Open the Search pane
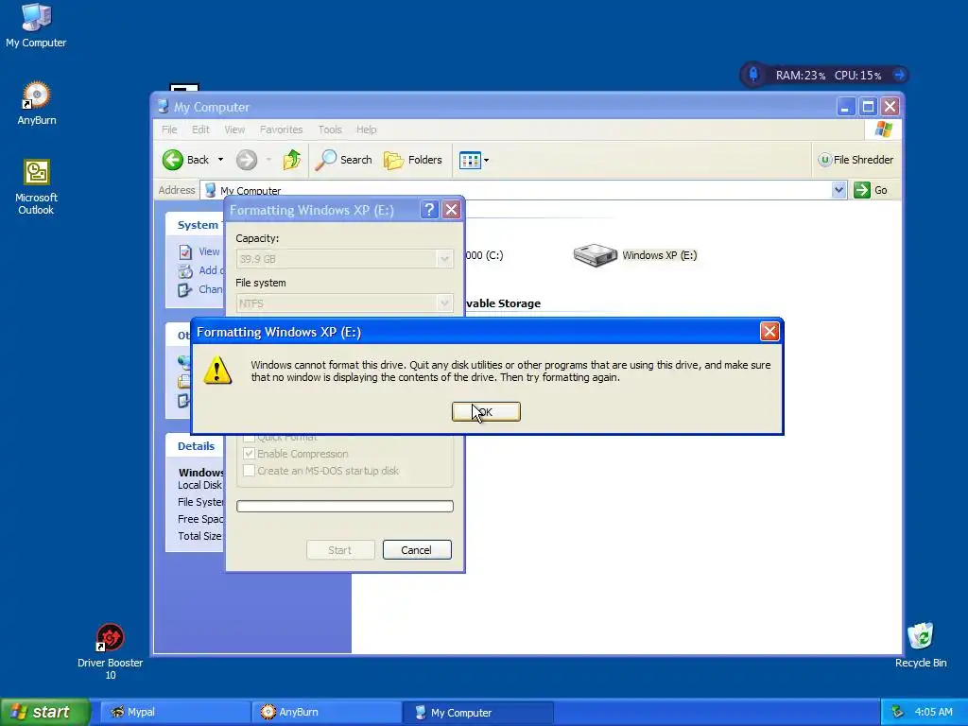 343,160
